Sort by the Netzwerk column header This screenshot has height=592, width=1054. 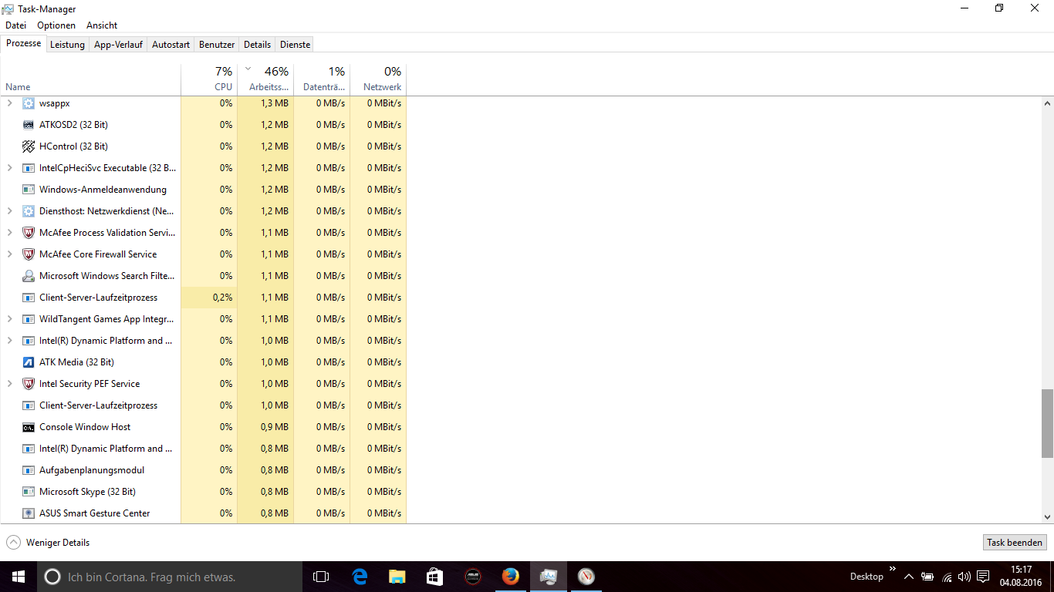[378, 79]
